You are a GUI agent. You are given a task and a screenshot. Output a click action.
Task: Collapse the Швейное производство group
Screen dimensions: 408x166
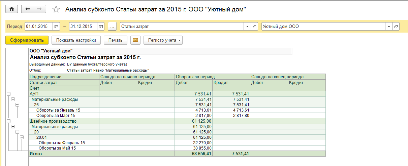click(x=8, y=121)
